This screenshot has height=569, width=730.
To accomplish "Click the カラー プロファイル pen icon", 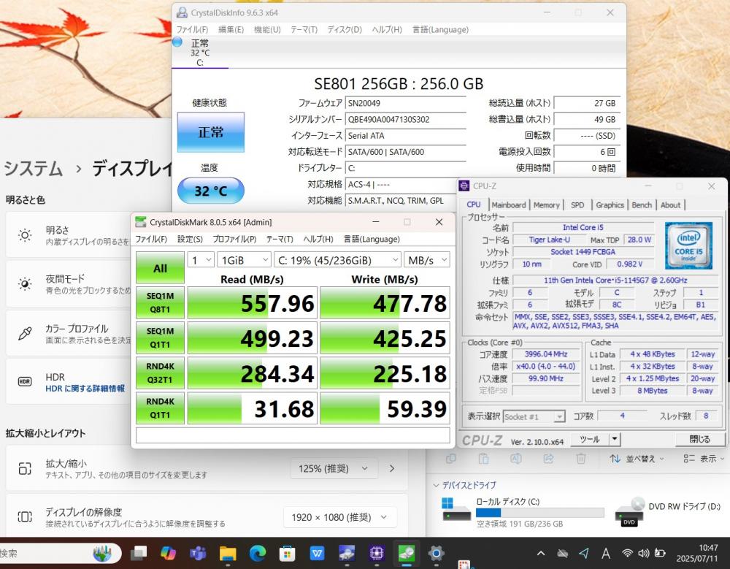I will tap(25, 333).
